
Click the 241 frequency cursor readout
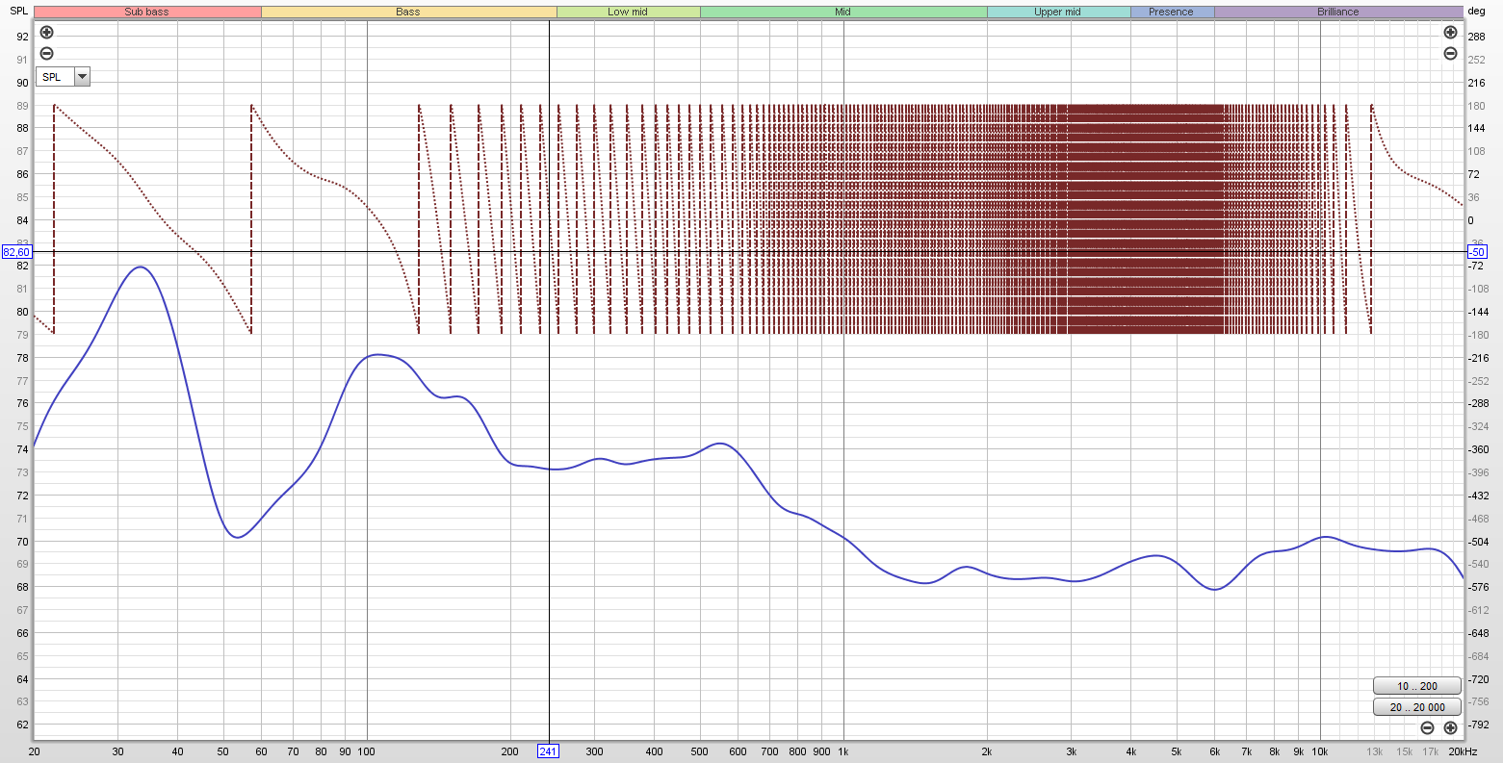[x=548, y=751]
